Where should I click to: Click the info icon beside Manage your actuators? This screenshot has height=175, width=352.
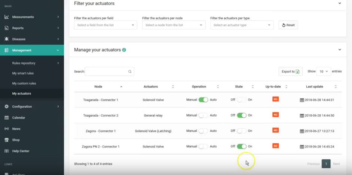point(124,50)
